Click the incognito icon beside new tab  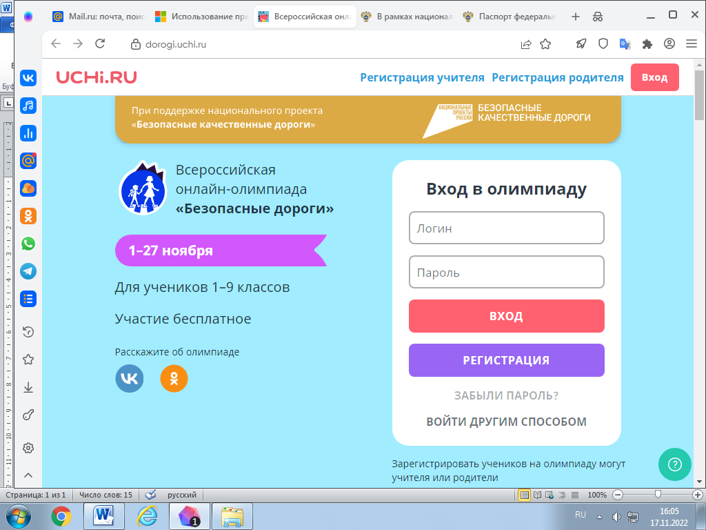pos(598,17)
